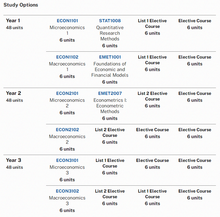
Task: Open the ECON2102 course link
Action: (x=67, y=130)
